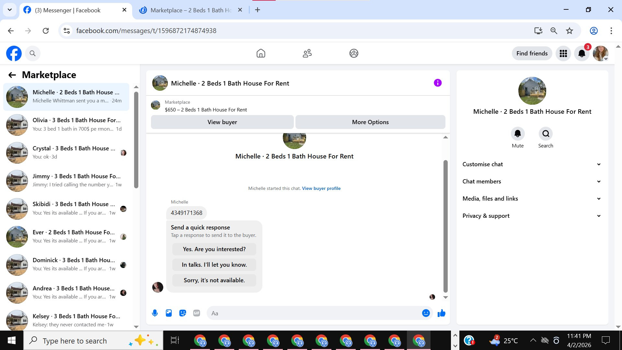
Task: Bookmark this page with the star icon
Action: coord(570,31)
